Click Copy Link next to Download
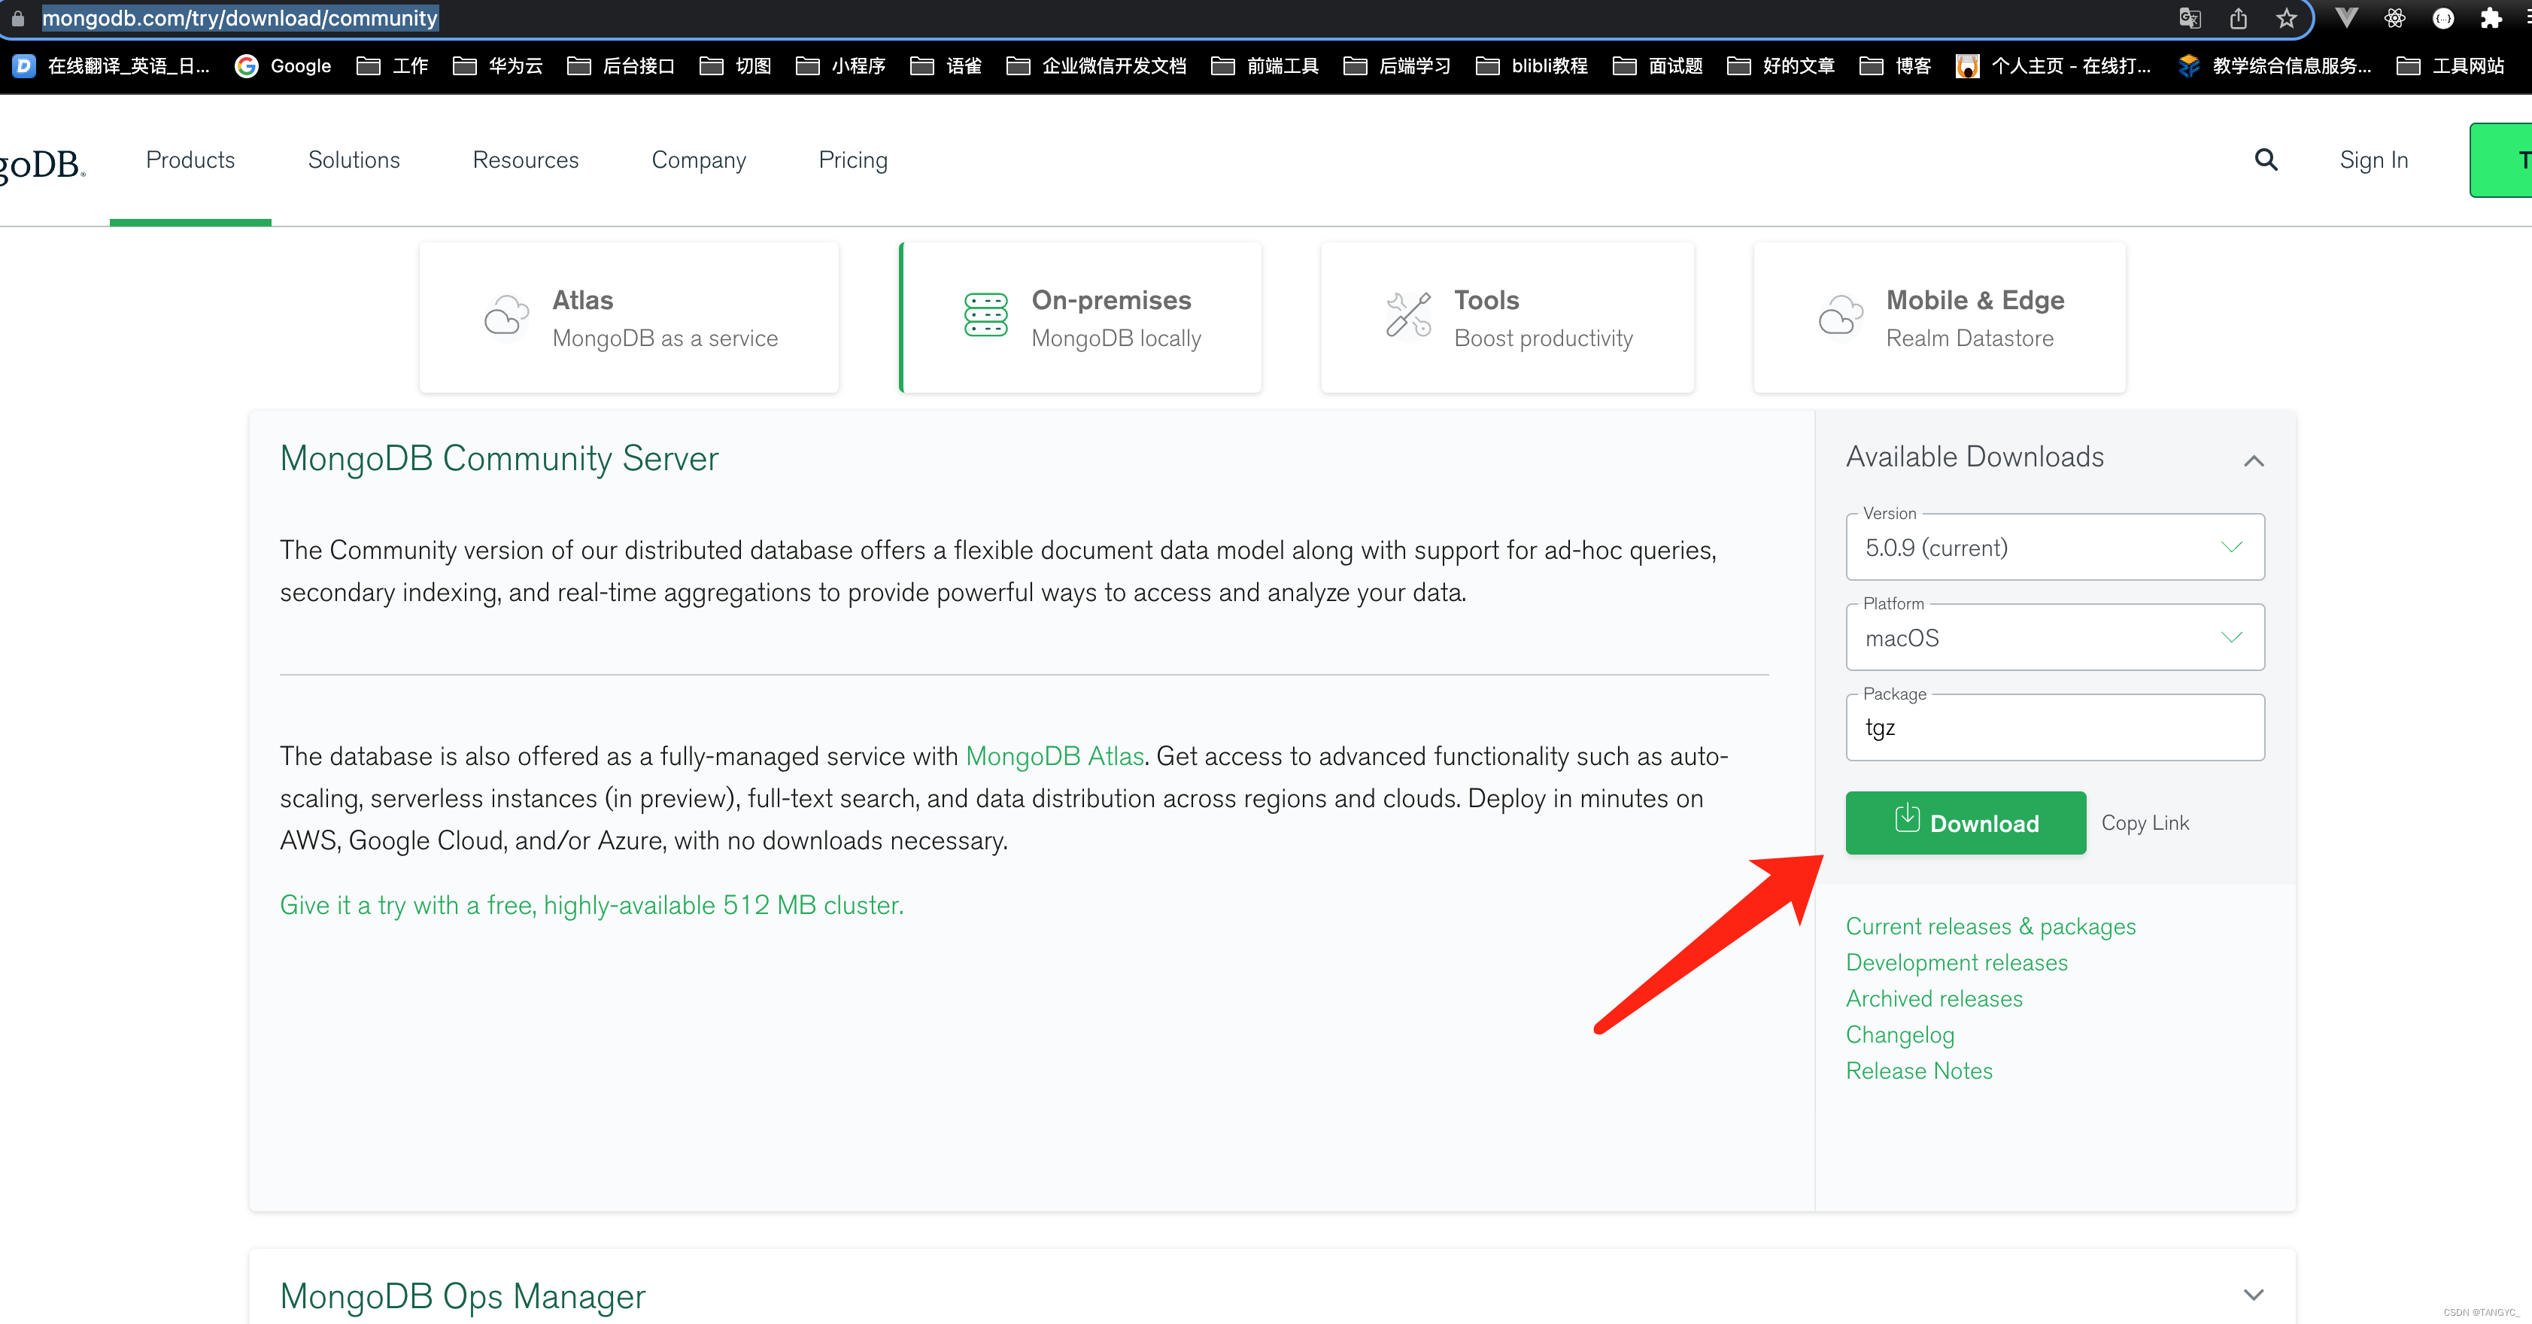 2145,823
